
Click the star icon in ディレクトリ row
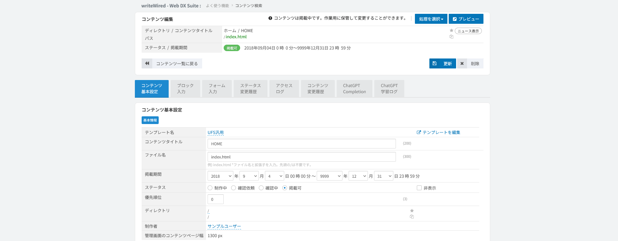412,211
